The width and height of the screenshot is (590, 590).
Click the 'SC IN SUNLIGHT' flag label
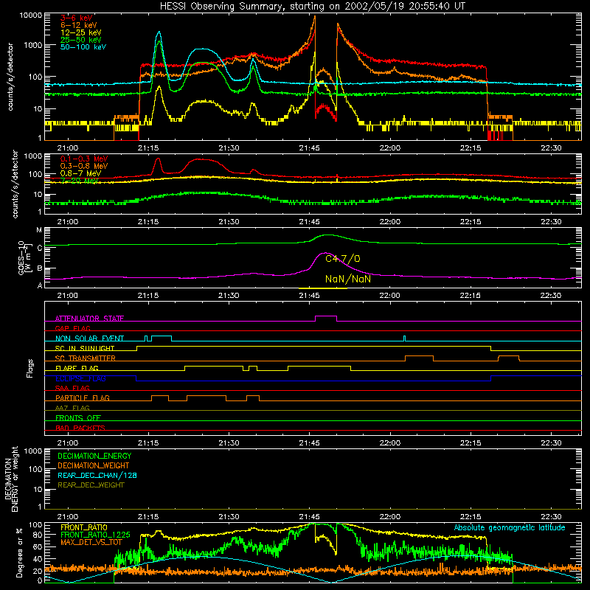coord(85,348)
